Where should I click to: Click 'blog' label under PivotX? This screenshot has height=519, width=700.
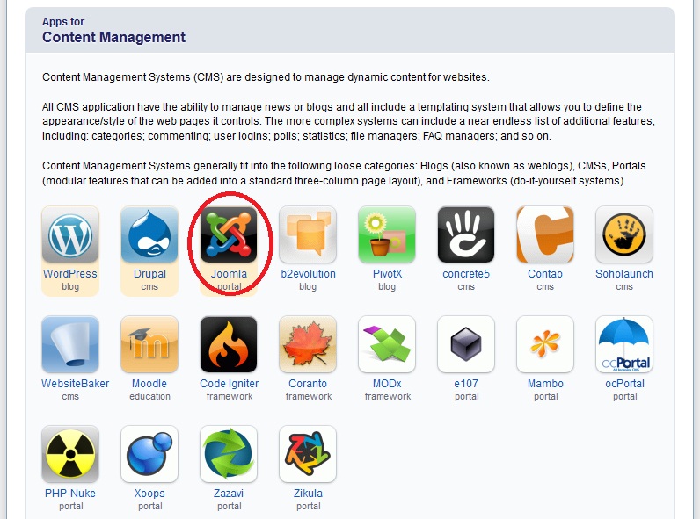pos(387,286)
